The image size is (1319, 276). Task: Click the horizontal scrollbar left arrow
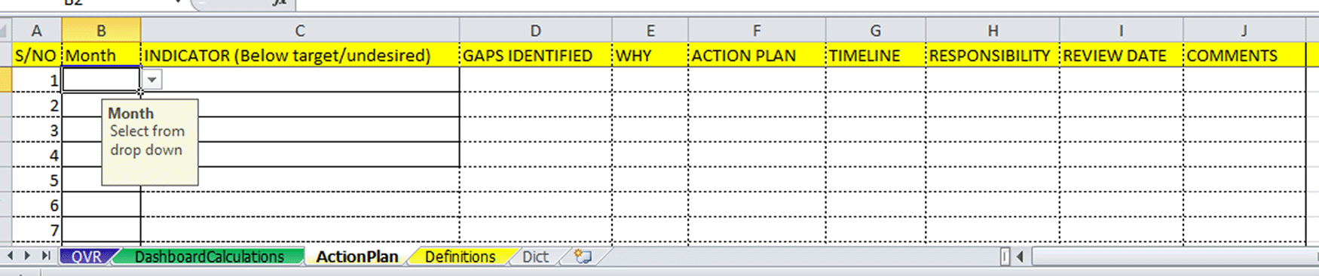tap(1020, 256)
